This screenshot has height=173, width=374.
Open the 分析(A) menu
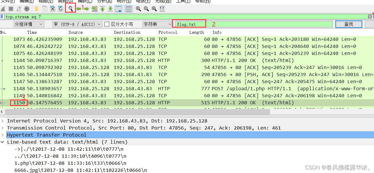pyautogui.click(x=105, y=1)
